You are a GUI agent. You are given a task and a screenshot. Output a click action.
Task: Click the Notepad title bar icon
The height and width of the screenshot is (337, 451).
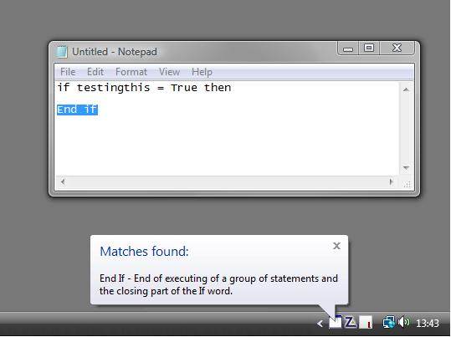click(62, 52)
